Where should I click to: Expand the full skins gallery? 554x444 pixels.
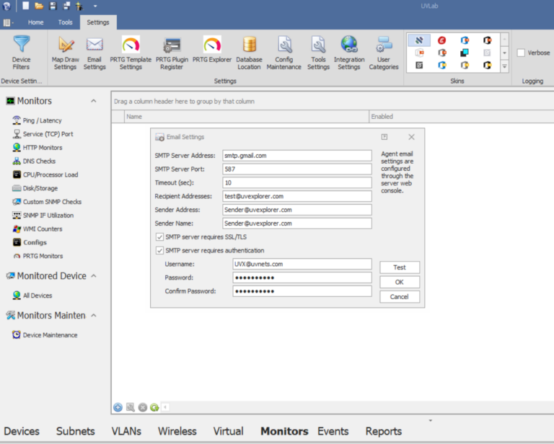(504, 66)
